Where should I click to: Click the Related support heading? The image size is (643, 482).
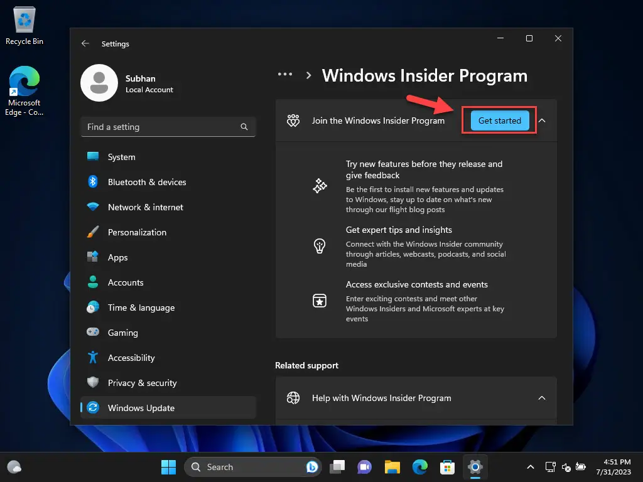click(306, 365)
